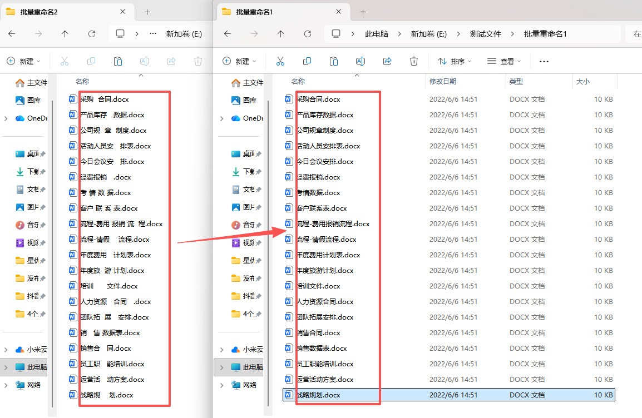Open 桌面 in 批量重命名2 sidebar

click(30, 154)
